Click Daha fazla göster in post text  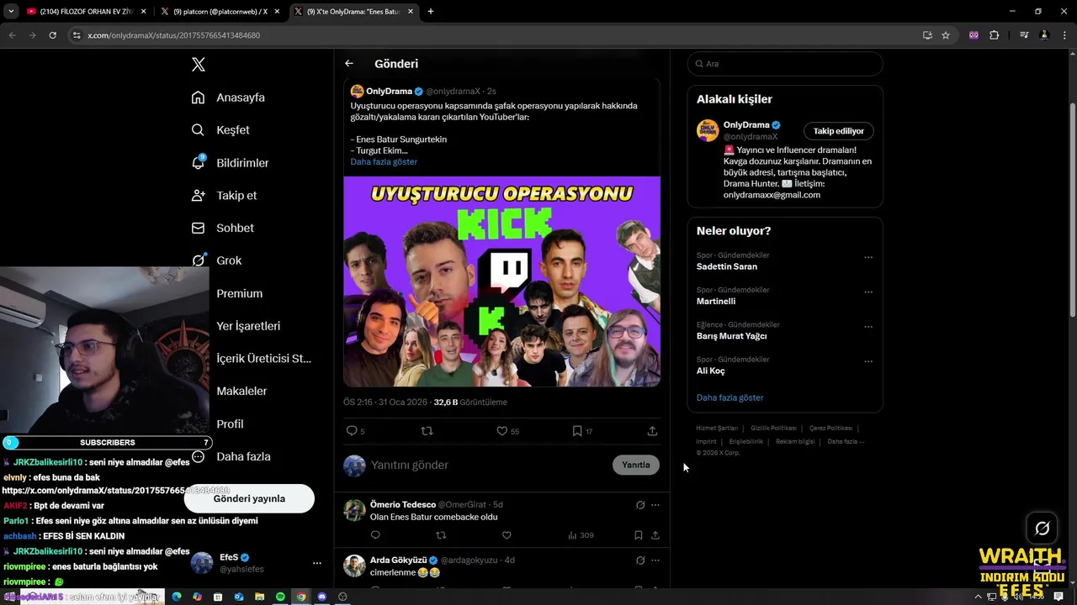click(384, 161)
